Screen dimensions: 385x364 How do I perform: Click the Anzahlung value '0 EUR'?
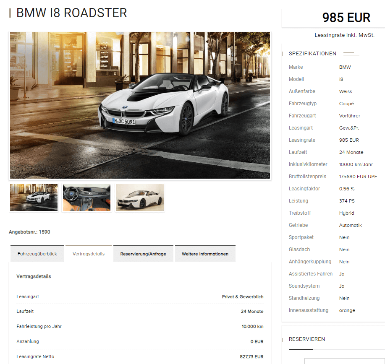(257, 341)
